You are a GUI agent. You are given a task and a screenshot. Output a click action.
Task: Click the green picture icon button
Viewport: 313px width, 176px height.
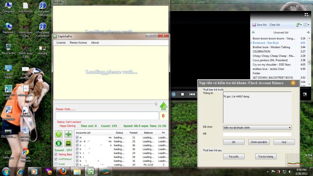pyautogui.click(x=68, y=143)
